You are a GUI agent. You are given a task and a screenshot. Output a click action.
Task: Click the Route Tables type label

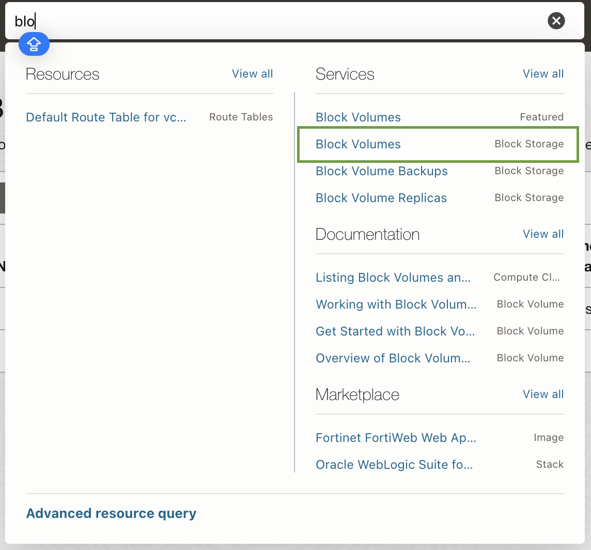[241, 117]
